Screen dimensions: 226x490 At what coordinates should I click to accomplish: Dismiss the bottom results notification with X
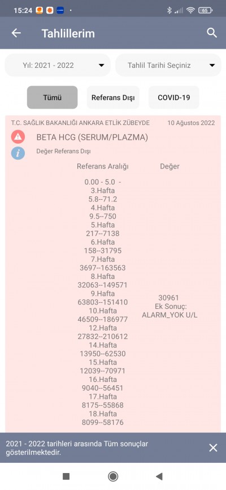pyautogui.click(x=213, y=448)
